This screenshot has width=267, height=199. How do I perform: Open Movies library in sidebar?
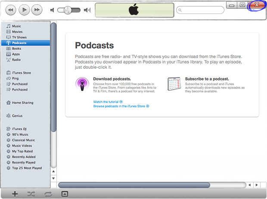point(25,32)
